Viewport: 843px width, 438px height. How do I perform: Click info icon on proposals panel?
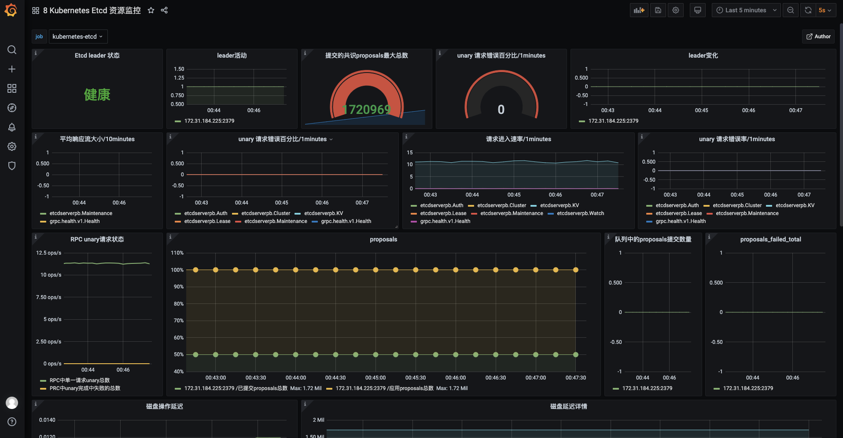pyautogui.click(x=170, y=237)
